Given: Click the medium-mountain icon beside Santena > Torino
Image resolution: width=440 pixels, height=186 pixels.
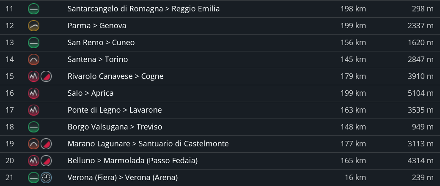Looking at the screenshot, I should (x=34, y=59).
